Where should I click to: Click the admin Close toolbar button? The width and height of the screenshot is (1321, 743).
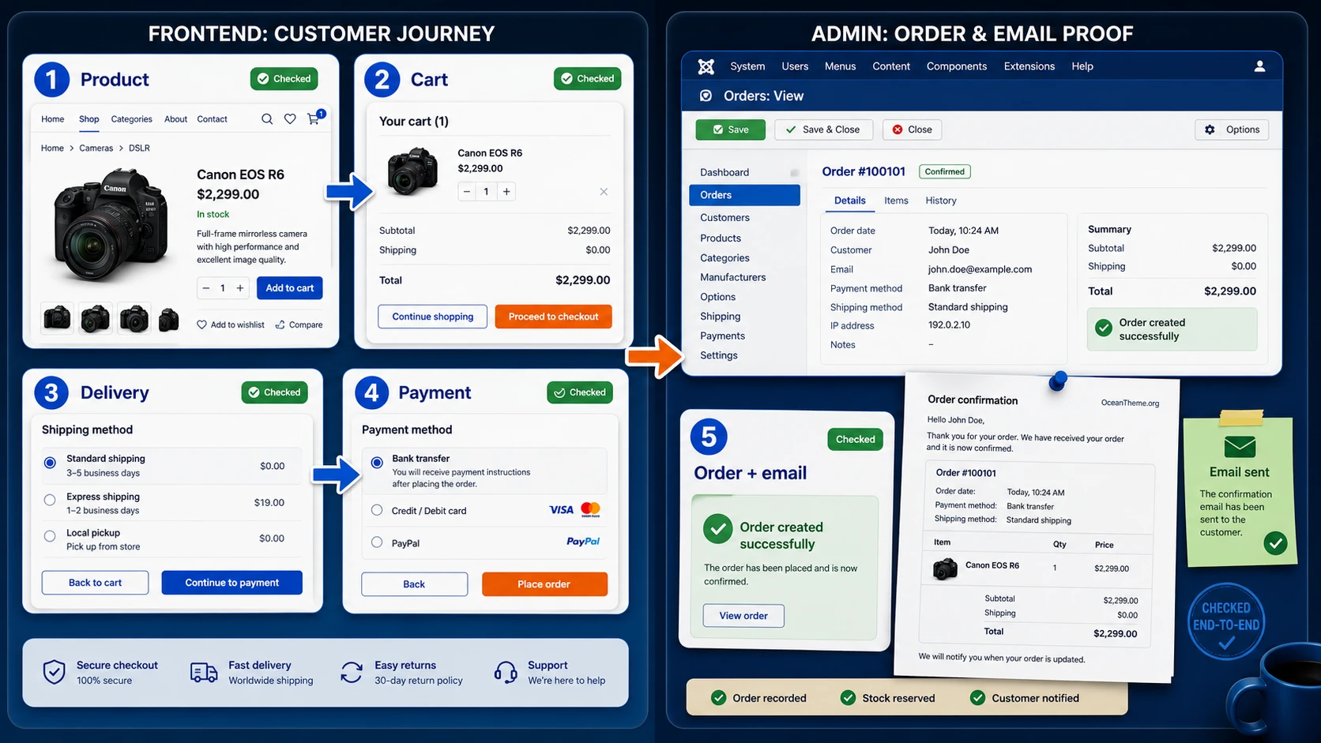point(913,129)
